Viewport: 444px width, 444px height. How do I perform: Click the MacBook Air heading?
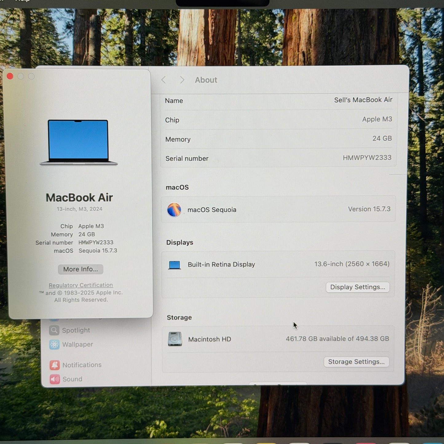click(79, 198)
